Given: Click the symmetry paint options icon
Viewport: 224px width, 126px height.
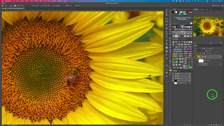Looking at the screenshot, I should [x=79, y=6].
